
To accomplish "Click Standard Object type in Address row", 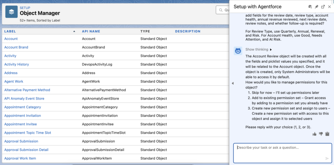I will point(154,73).
